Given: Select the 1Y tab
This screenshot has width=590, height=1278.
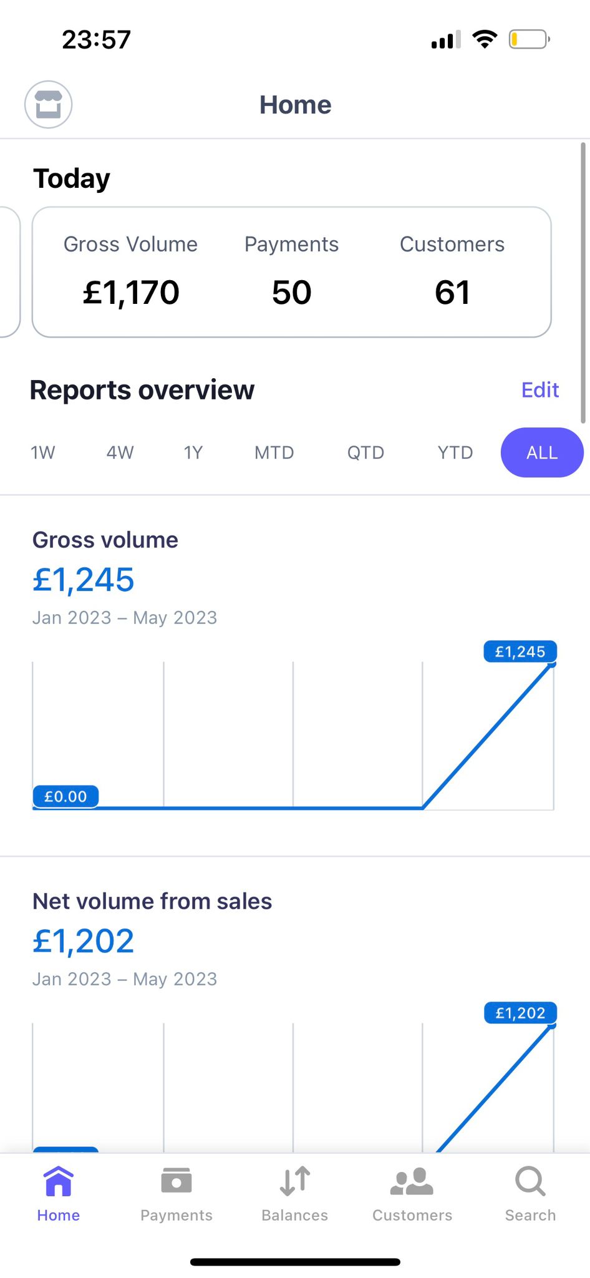Looking at the screenshot, I should coord(193,452).
